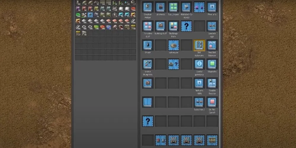Open the Pixel arts blueprint book
The image size is (296, 148).
click(212, 7)
